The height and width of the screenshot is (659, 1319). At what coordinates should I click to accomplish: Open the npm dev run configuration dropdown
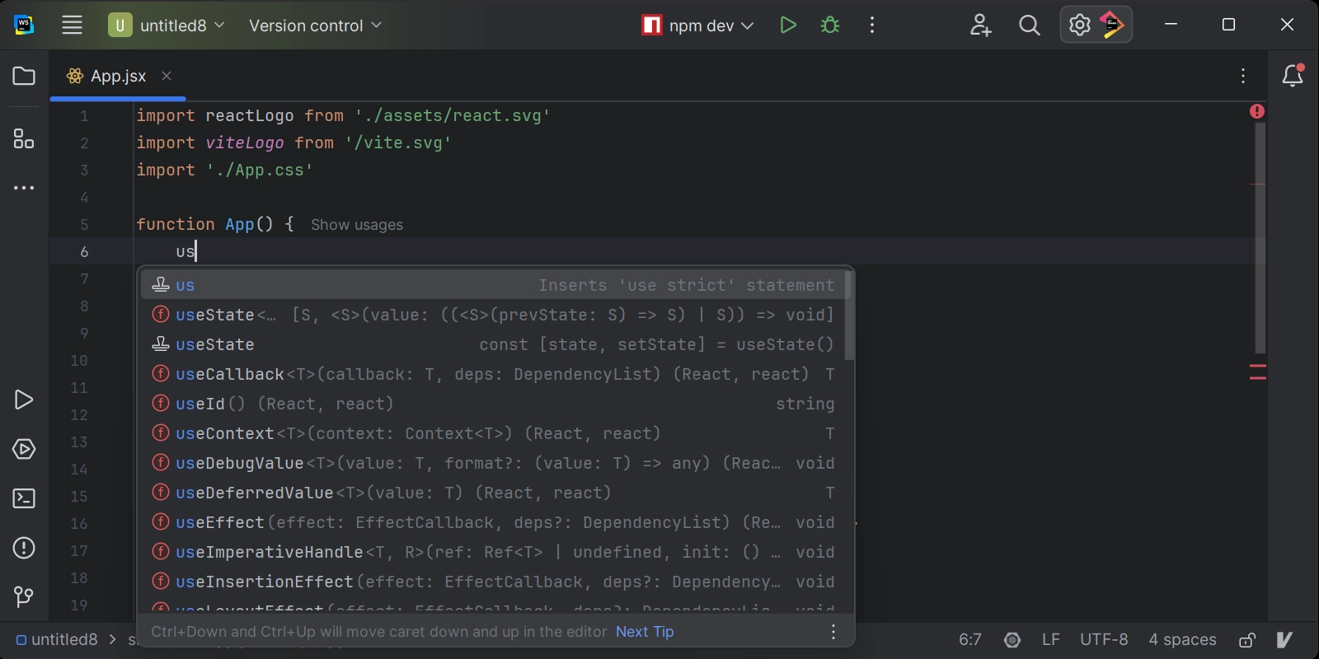(x=698, y=26)
